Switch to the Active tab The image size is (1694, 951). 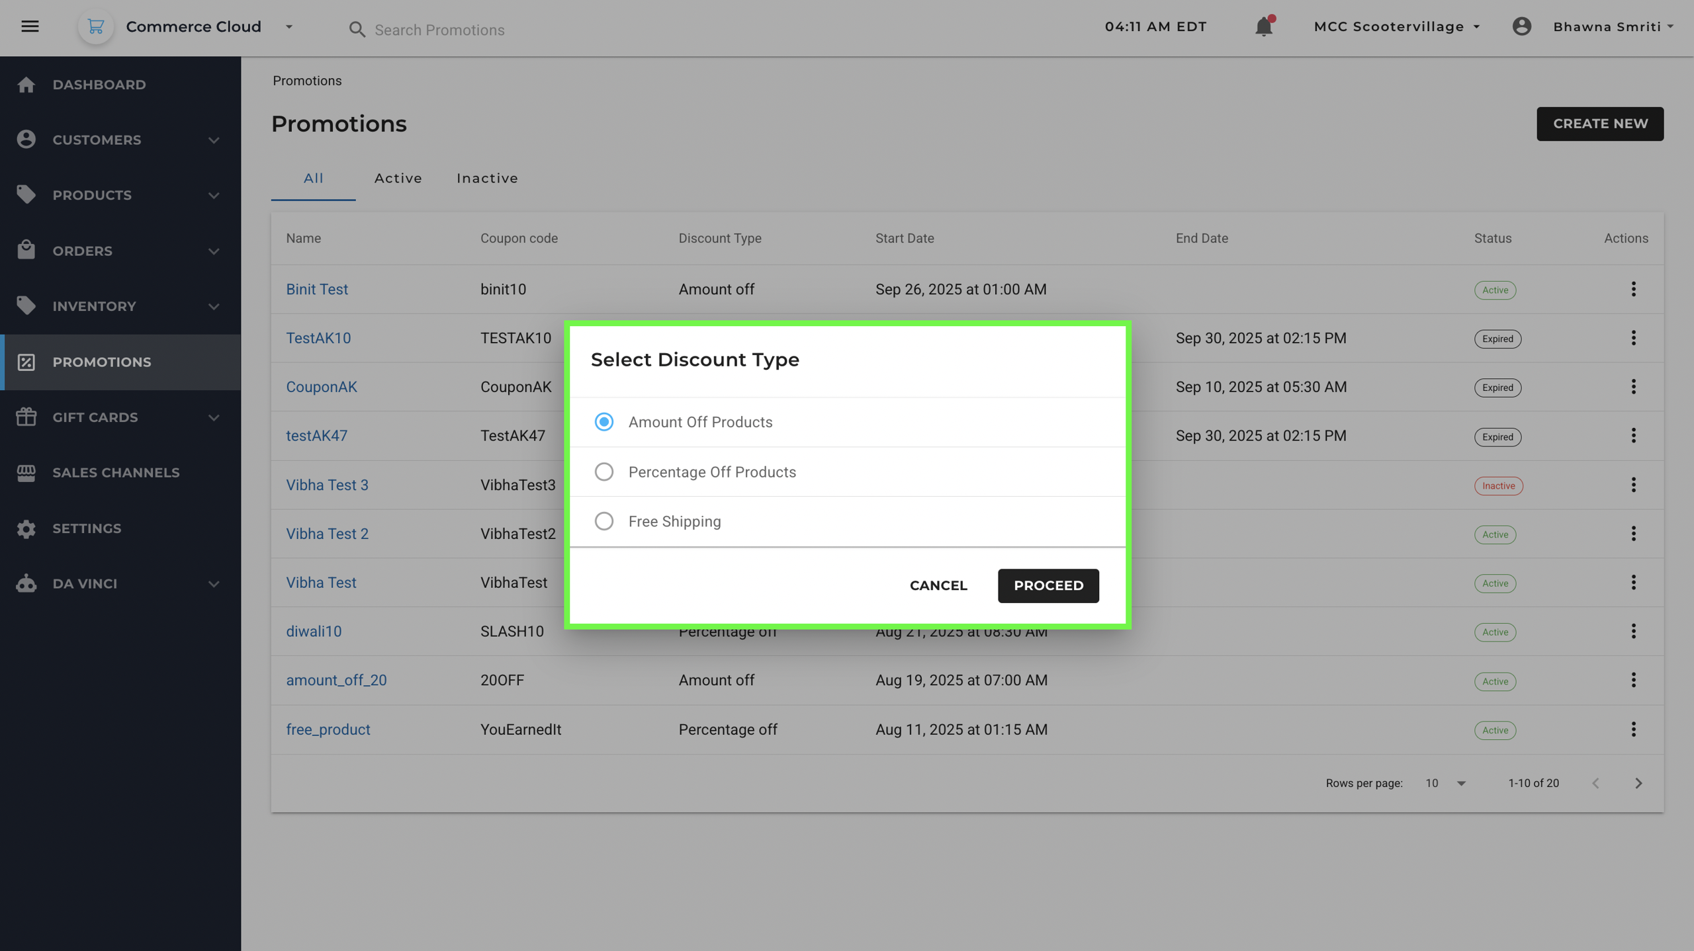398,178
